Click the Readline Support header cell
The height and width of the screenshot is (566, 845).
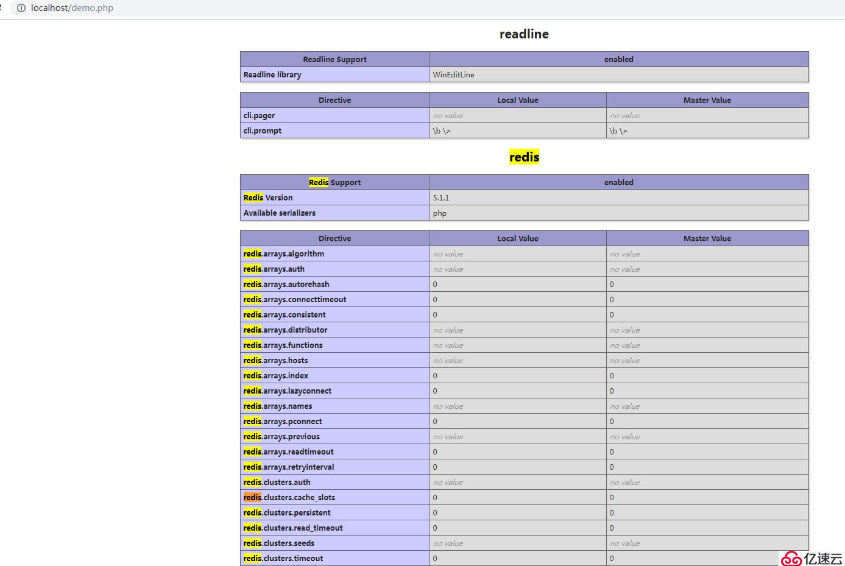(x=334, y=59)
